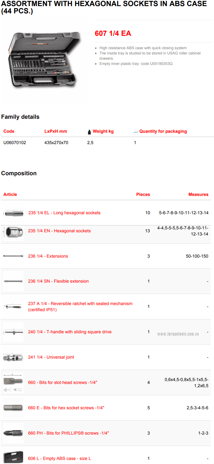Open the 235 1/4 EL Long hexagonal sockets link
Screen dimensions: 214x464
(64, 213)
